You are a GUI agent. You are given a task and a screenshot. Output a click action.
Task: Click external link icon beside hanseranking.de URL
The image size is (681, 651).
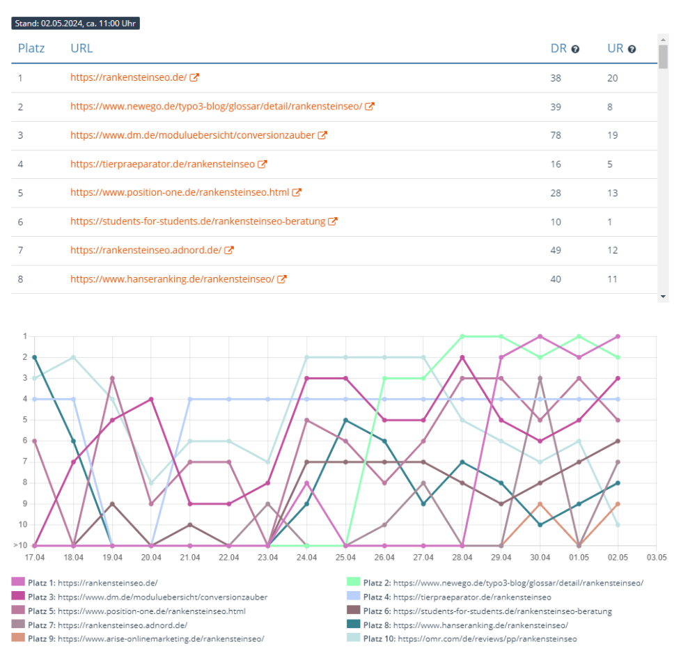(282, 279)
